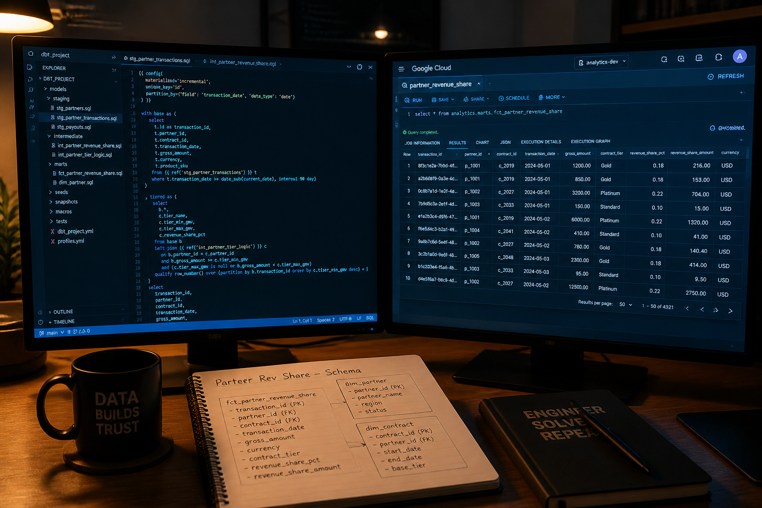Switch to the stg_partner_transactions.sql editor tab

coord(157,60)
